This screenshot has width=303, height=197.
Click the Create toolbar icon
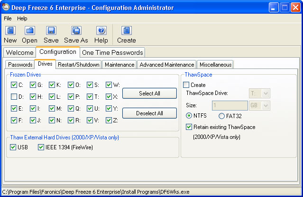tap(127, 31)
